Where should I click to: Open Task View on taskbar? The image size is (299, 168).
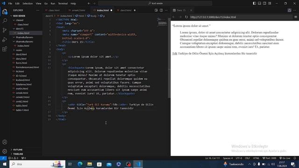click(x=70, y=164)
